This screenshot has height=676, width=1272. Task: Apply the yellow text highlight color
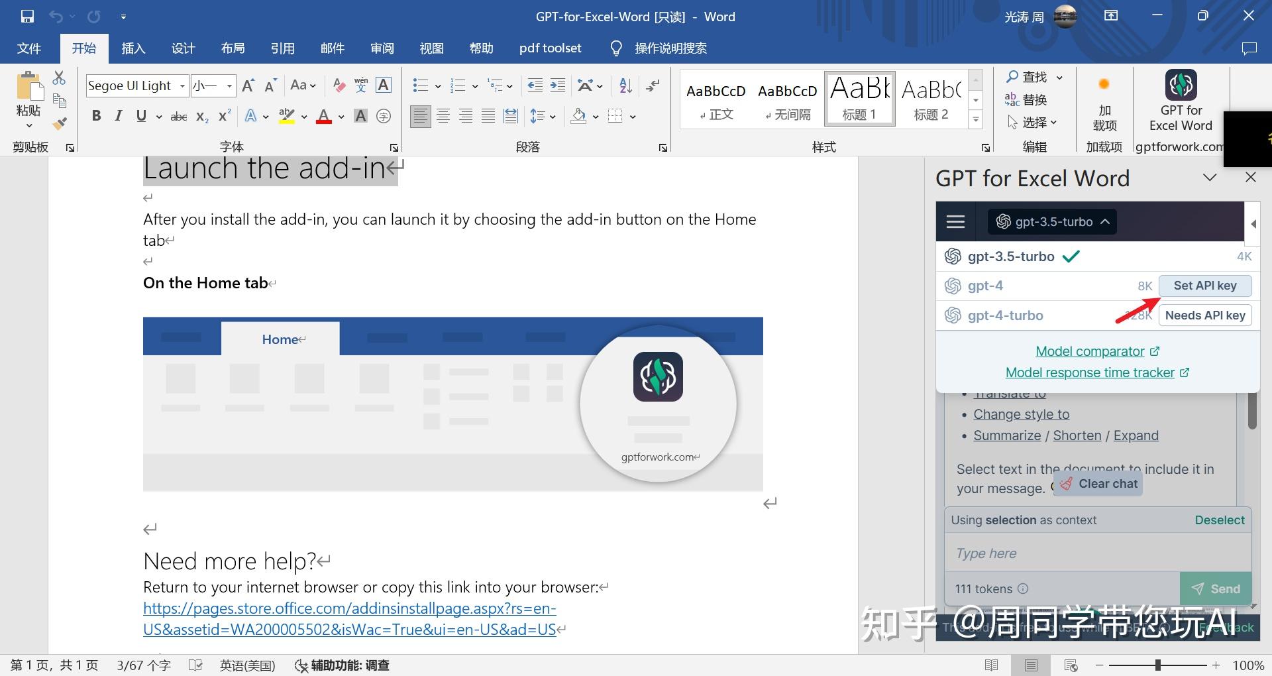coord(286,117)
